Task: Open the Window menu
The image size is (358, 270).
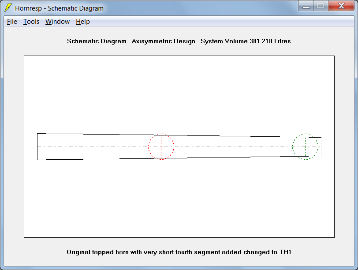Action: click(x=57, y=22)
